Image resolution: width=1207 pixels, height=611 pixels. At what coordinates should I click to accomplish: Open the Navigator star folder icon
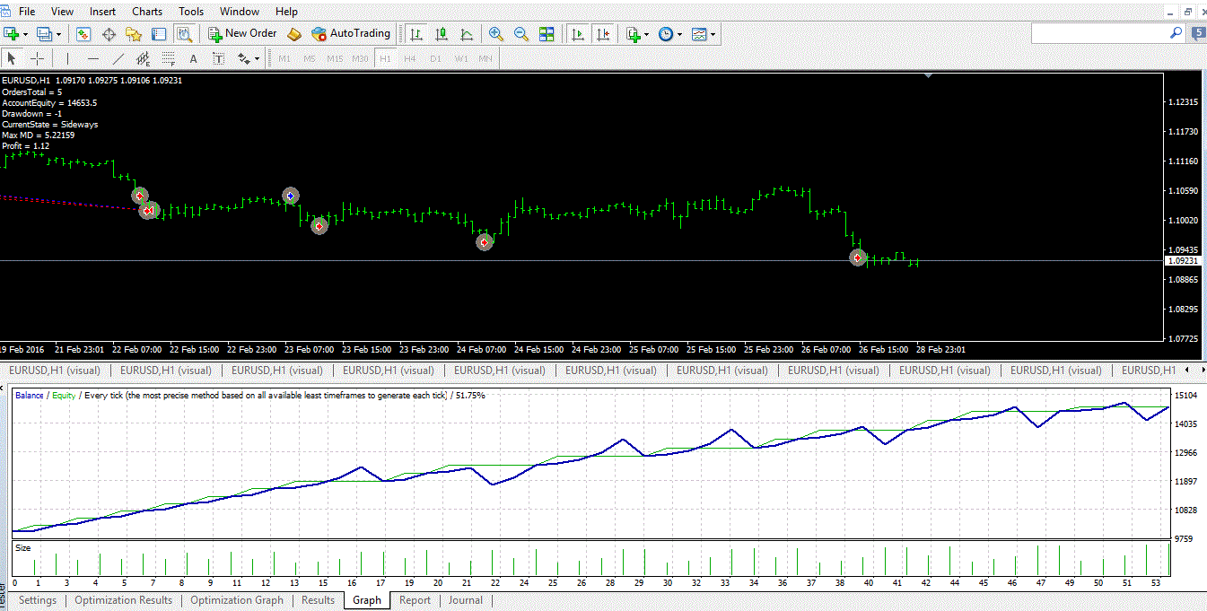click(134, 34)
